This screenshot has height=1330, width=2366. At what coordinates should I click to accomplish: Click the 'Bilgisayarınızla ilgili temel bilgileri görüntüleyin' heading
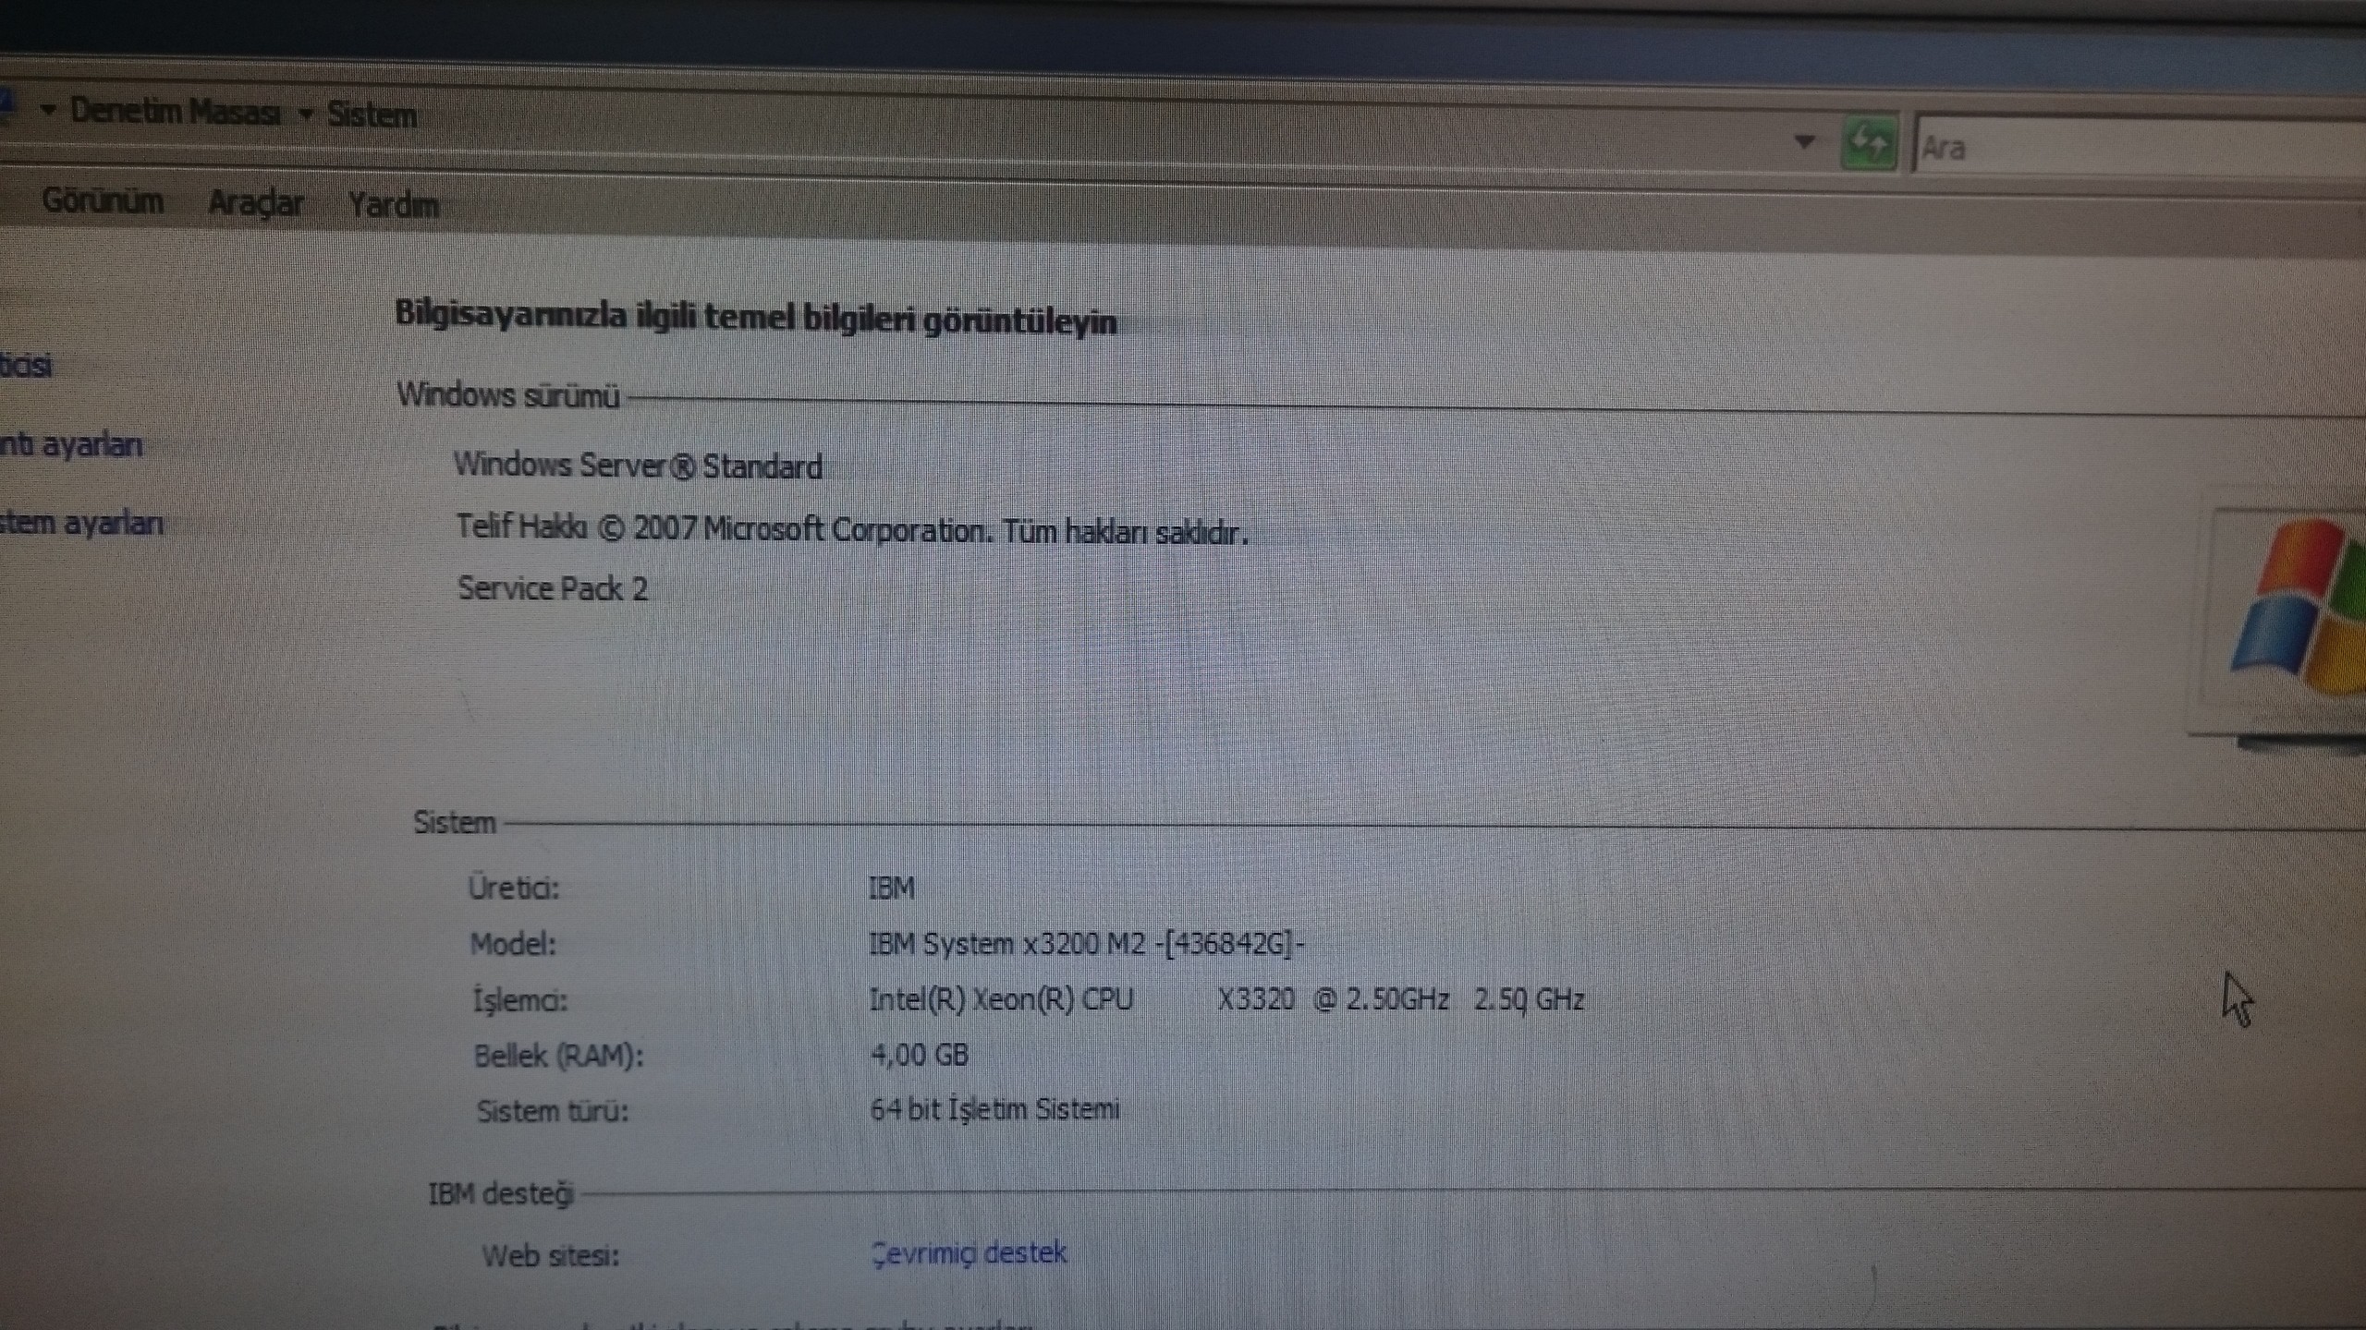[x=756, y=319]
